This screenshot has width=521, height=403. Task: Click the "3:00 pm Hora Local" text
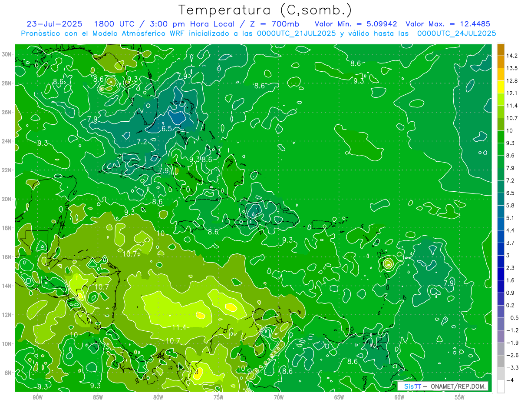[192, 24]
